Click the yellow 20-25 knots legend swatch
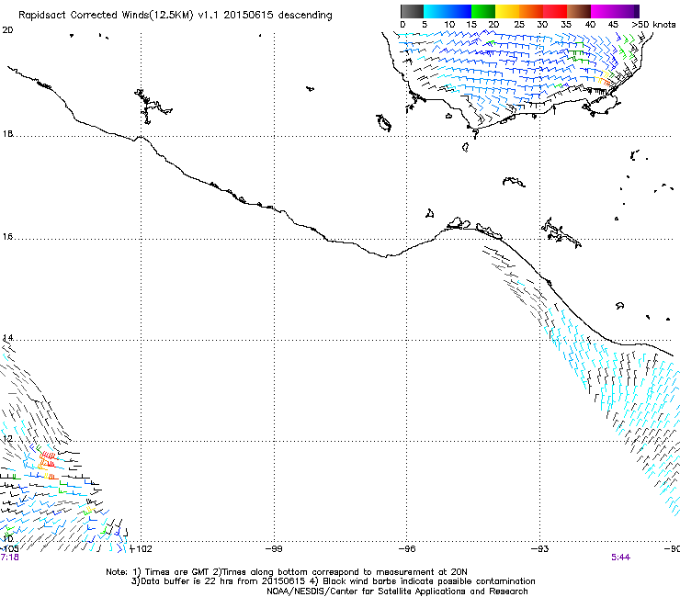 507,11
